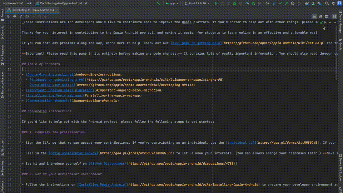
Task: Open the Favorites tool window
Action: [3, 168]
